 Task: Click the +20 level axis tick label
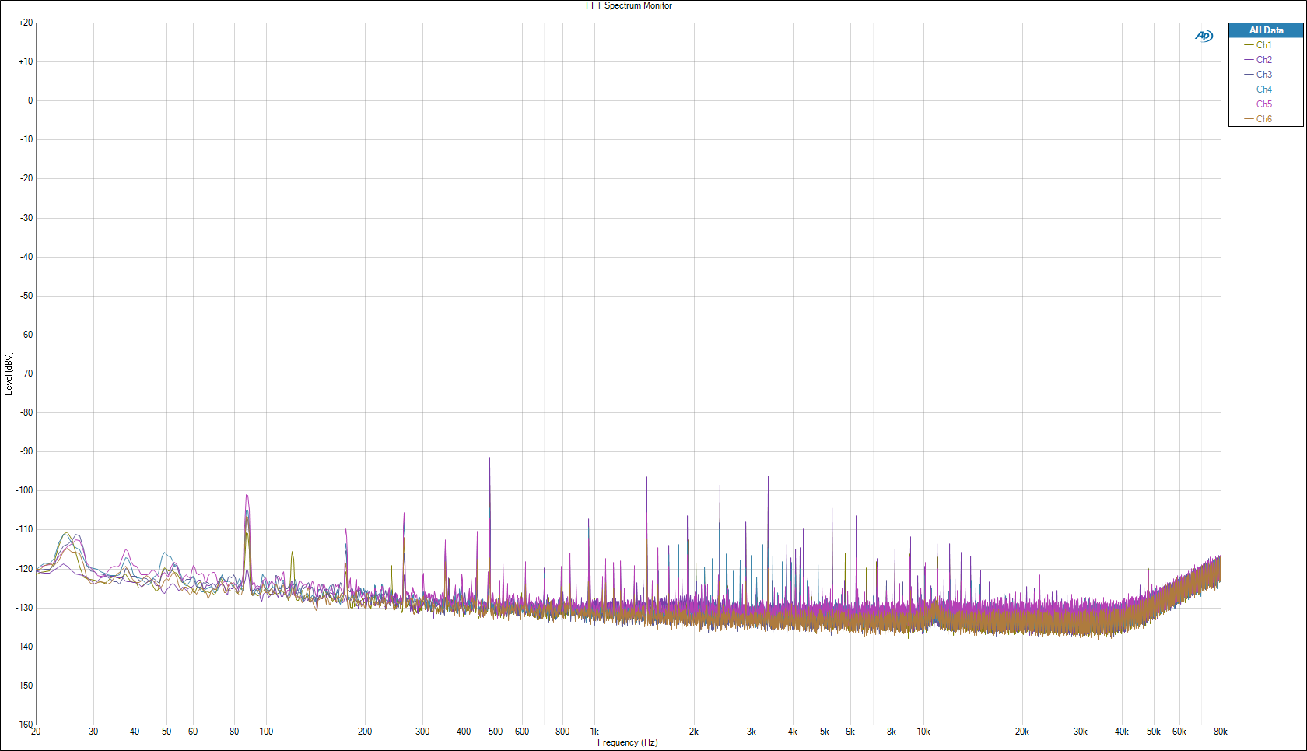point(26,23)
